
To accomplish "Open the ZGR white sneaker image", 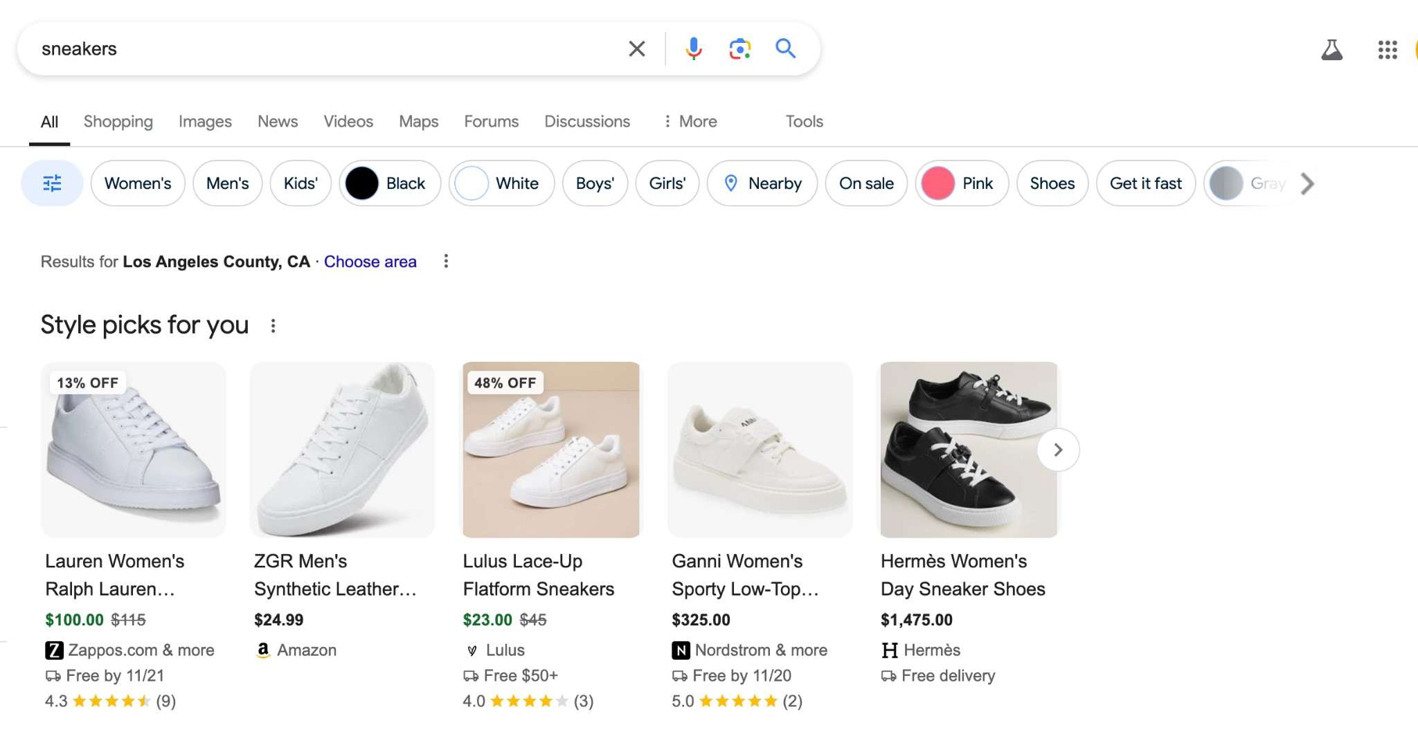I will 342,450.
